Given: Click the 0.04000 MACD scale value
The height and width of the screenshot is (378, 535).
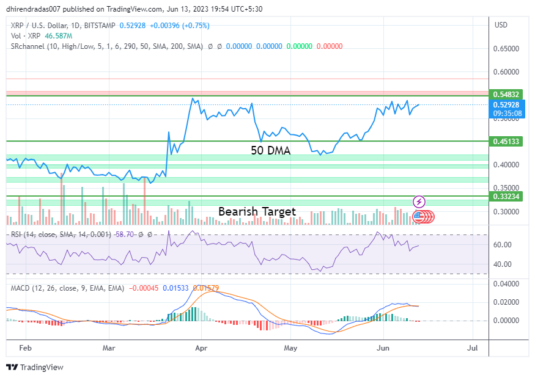Looking at the screenshot, I should tap(507, 284).
